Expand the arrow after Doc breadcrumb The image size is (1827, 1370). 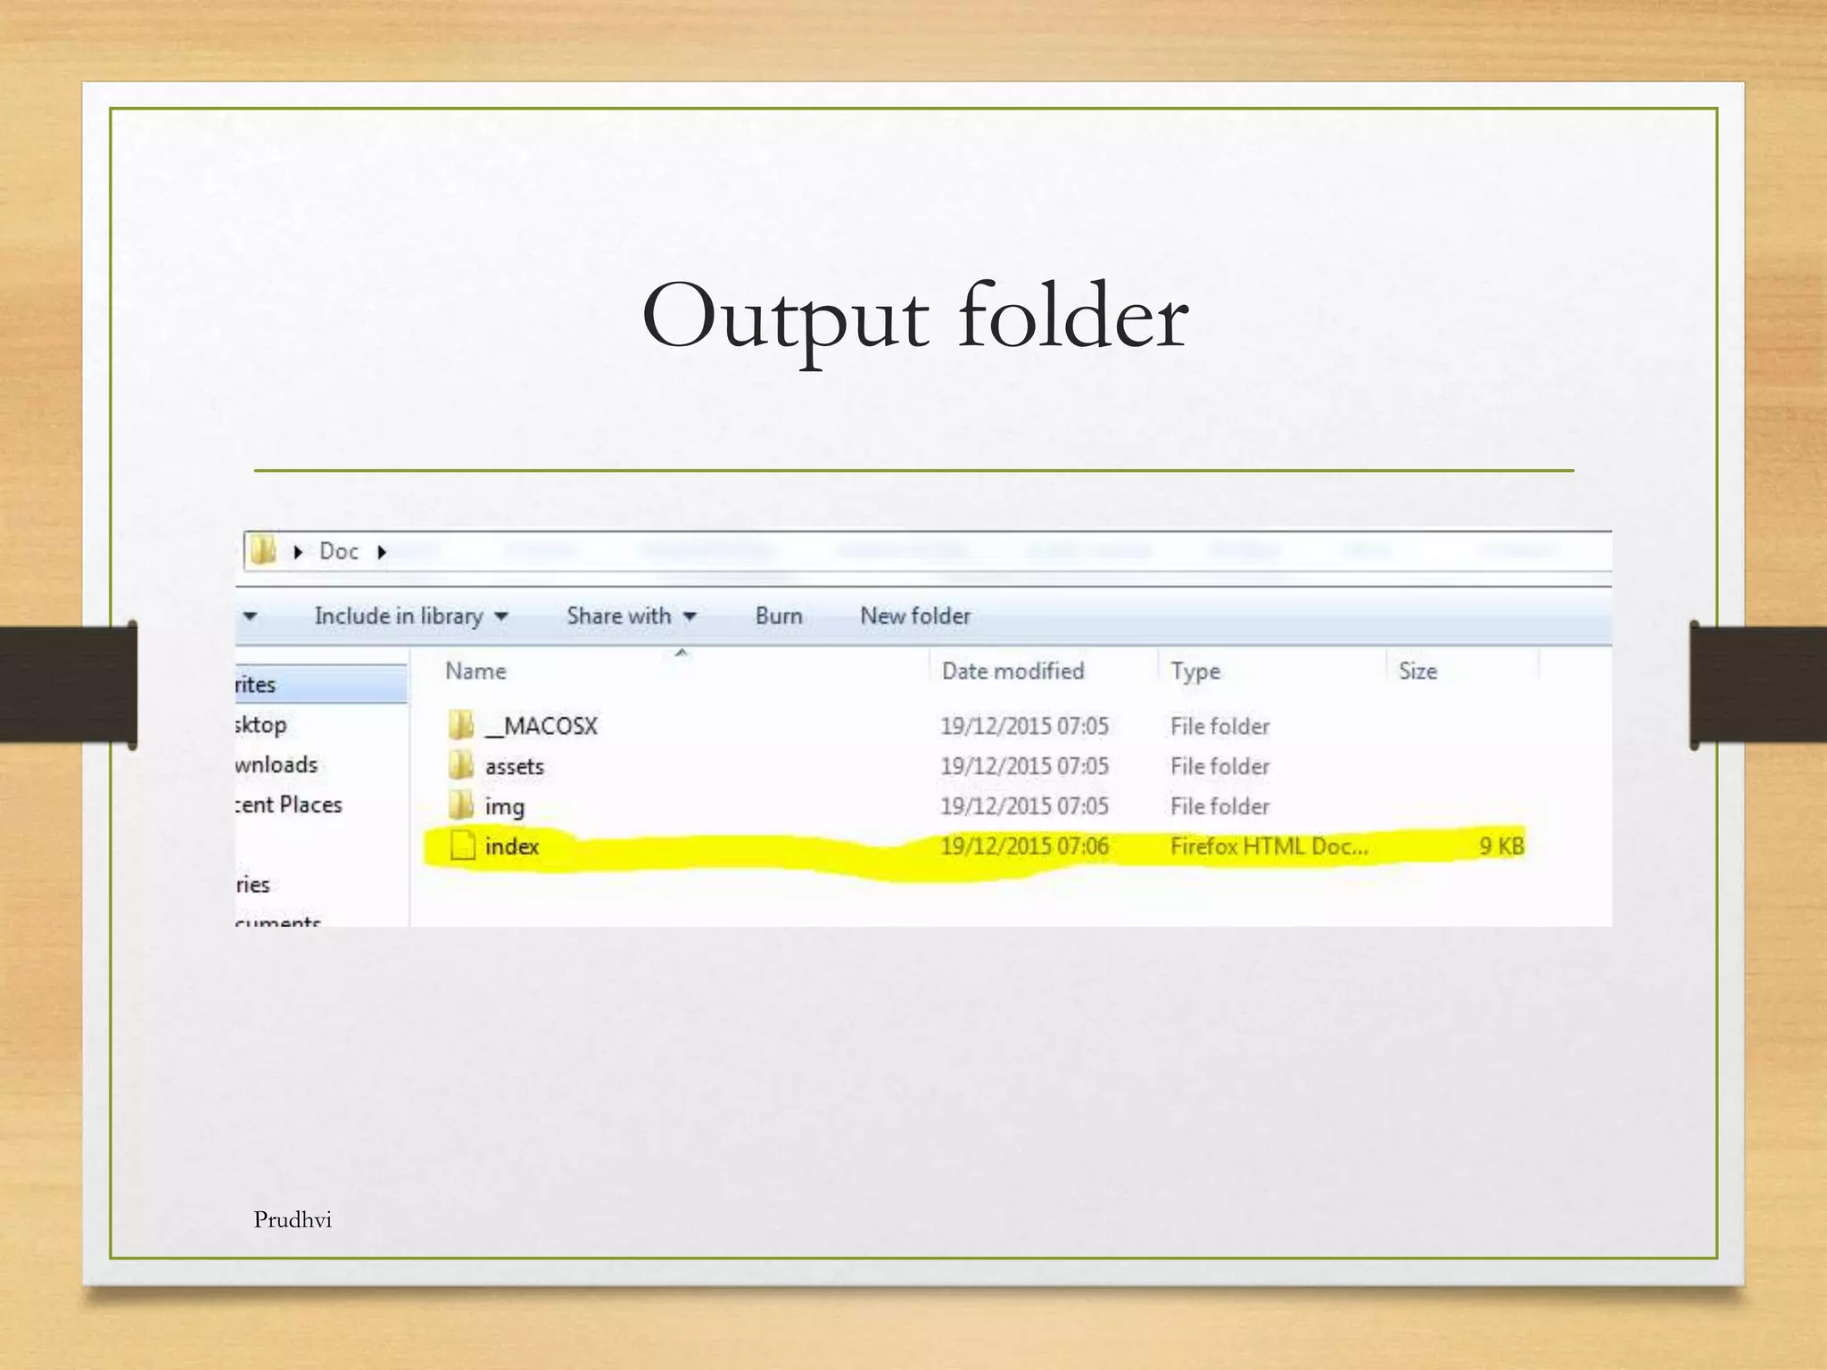382,552
